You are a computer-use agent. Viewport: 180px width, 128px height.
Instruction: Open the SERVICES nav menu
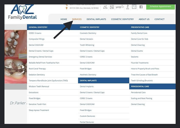[x=77, y=19]
